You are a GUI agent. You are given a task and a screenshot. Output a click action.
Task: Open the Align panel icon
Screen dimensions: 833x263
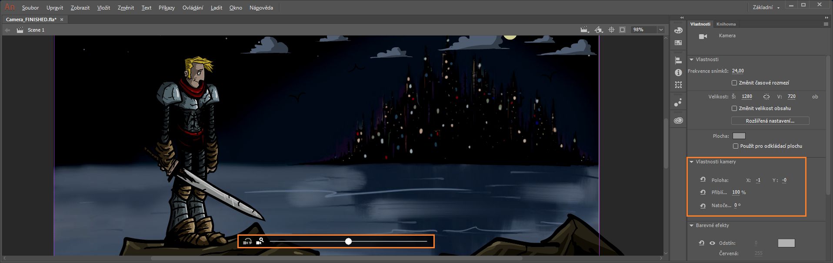point(678,61)
